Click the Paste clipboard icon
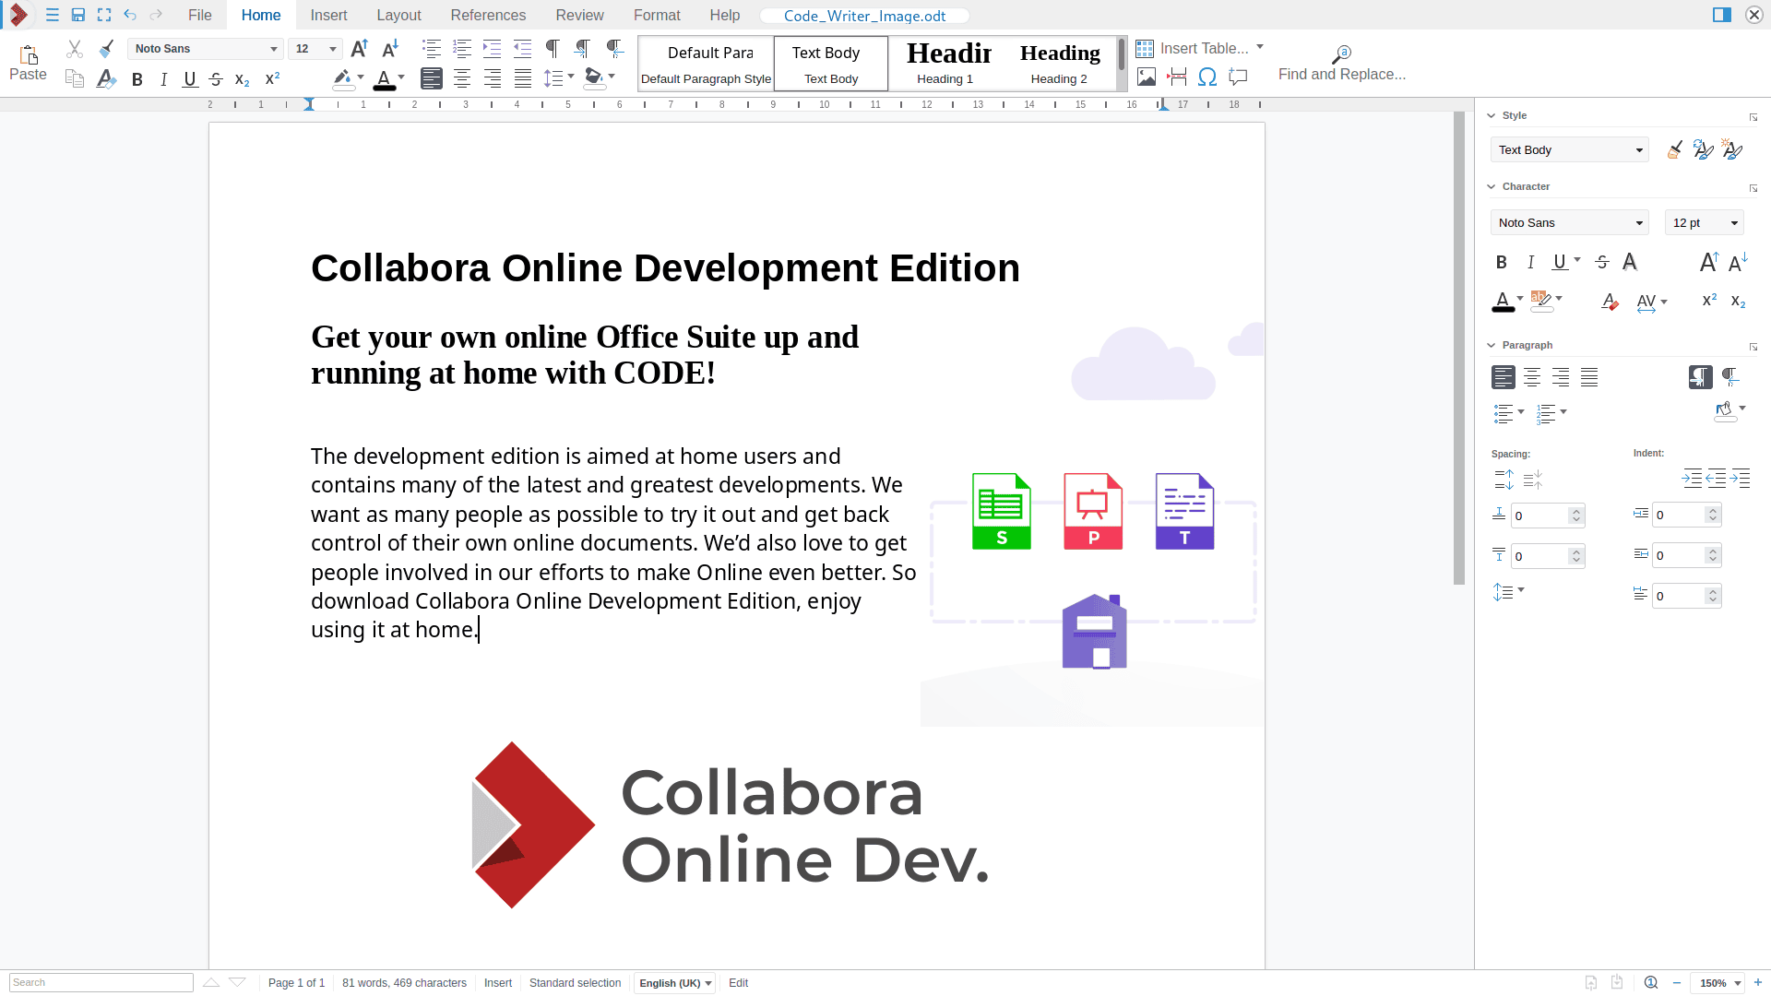The image size is (1771, 996). (28, 53)
